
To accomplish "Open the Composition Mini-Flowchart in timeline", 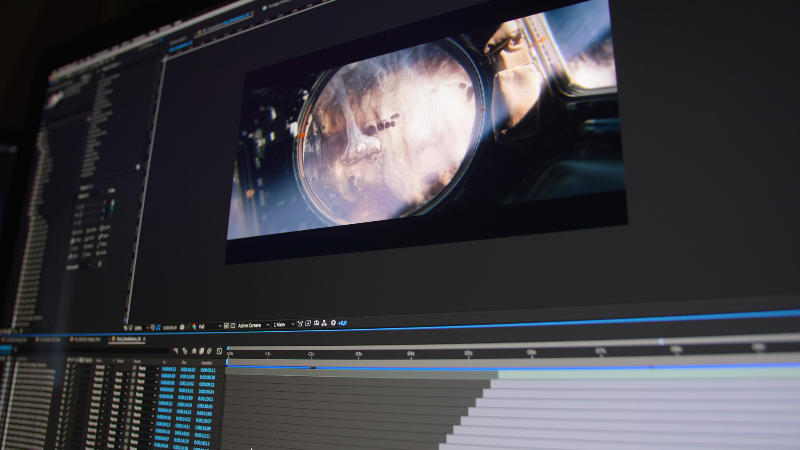I will (176, 351).
